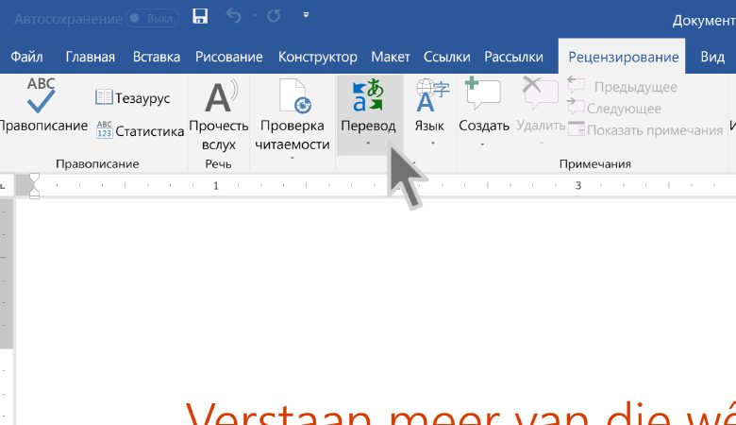Click the Правописание spelling check icon
The image size is (736, 425).
coord(41,96)
